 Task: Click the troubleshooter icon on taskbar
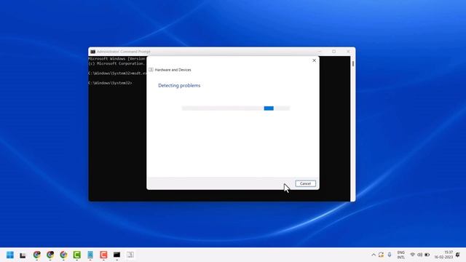130,255
